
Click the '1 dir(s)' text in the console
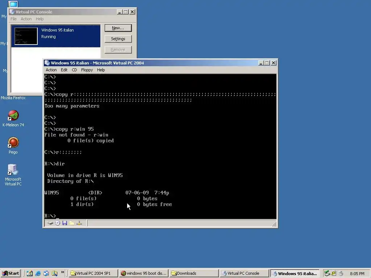pos(82,204)
